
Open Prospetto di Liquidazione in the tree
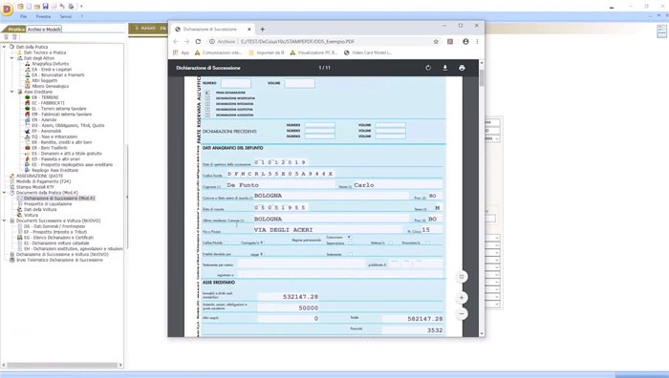[x=48, y=203]
